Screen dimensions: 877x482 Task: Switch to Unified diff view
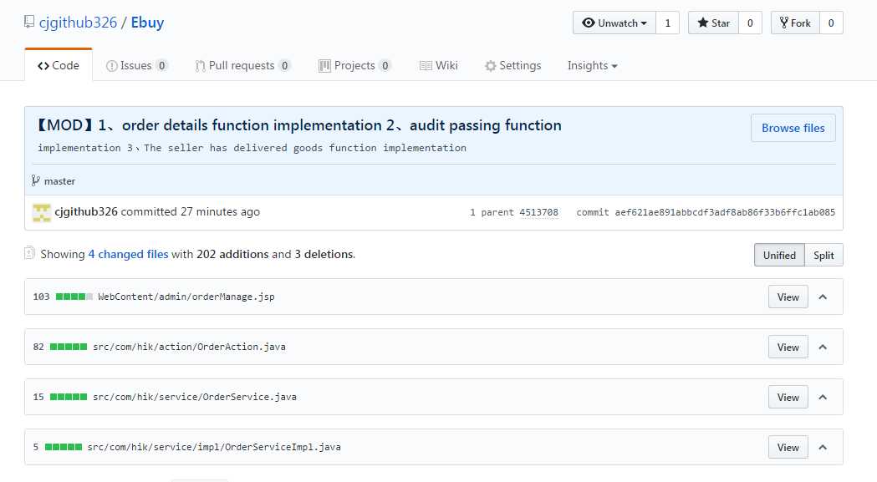click(x=779, y=255)
